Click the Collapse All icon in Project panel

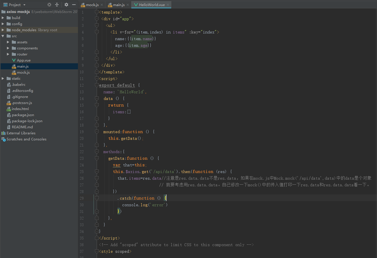57,5
